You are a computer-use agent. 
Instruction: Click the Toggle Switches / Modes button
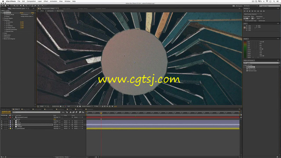click(62, 157)
